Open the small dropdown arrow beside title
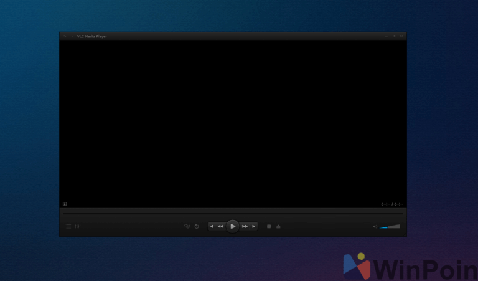 pos(72,36)
